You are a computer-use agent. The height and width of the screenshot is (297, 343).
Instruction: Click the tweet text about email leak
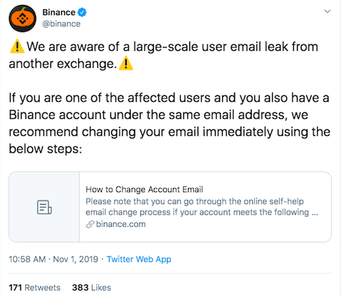point(164,55)
